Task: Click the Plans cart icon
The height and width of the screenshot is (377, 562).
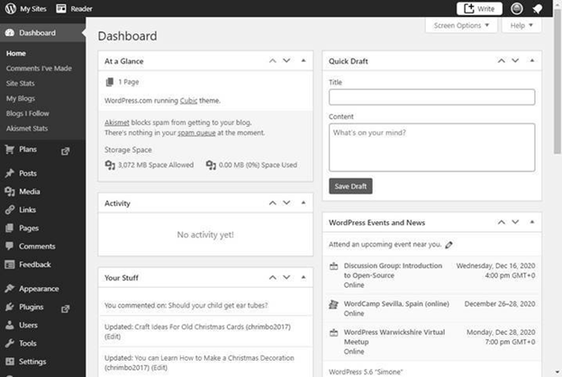Action: point(10,149)
